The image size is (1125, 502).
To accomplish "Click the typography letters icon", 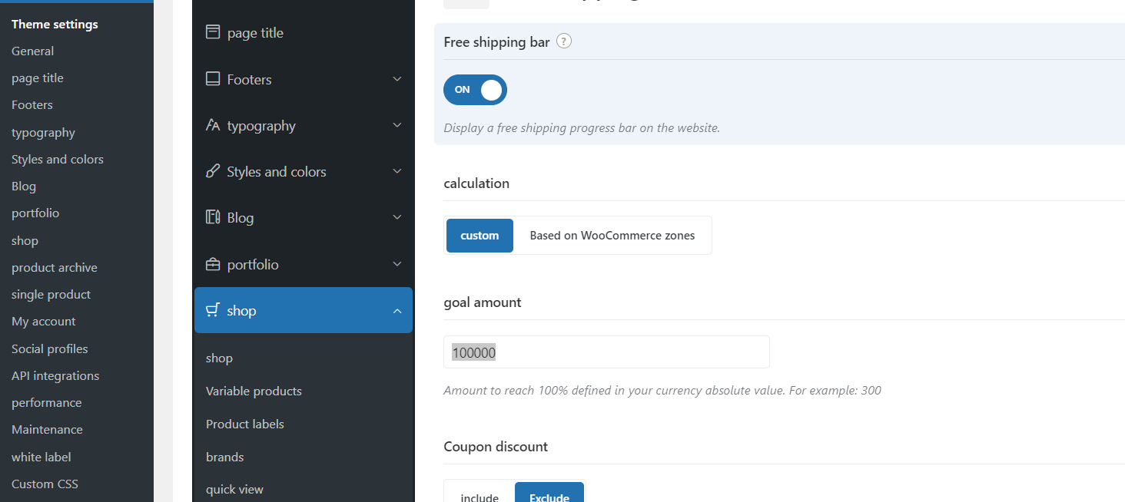I will (x=213, y=125).
